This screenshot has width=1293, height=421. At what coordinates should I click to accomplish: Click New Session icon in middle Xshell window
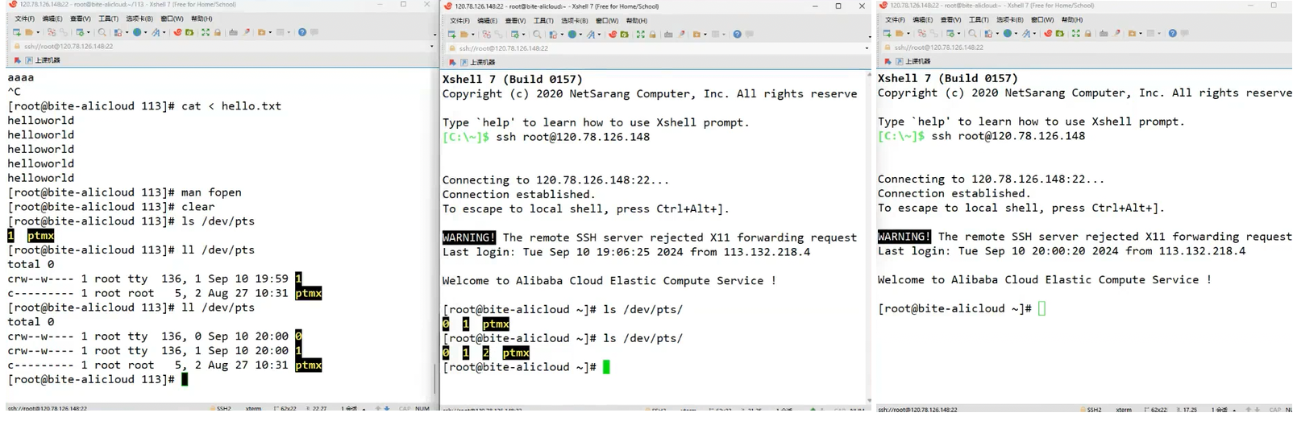451,34
